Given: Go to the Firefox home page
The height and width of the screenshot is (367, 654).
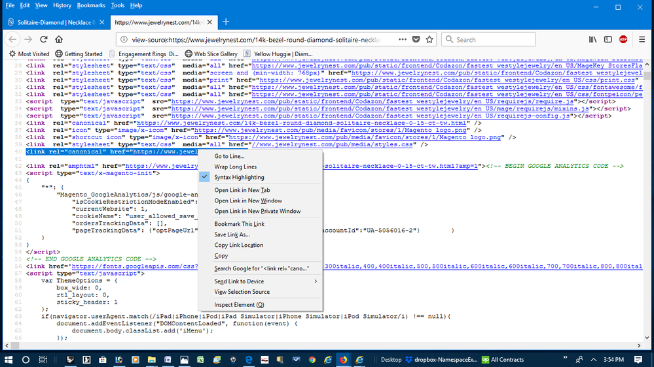Looking at the screenshot, I should pos(59,39).
